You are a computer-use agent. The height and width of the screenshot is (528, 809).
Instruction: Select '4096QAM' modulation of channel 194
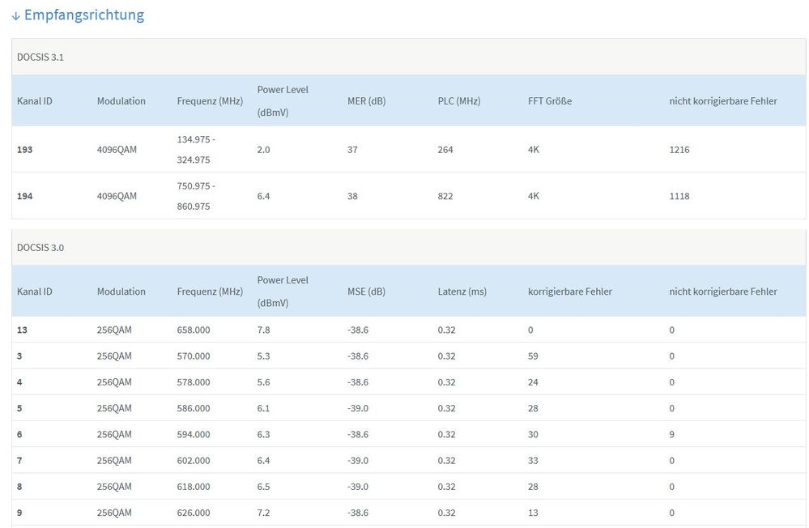117,196
